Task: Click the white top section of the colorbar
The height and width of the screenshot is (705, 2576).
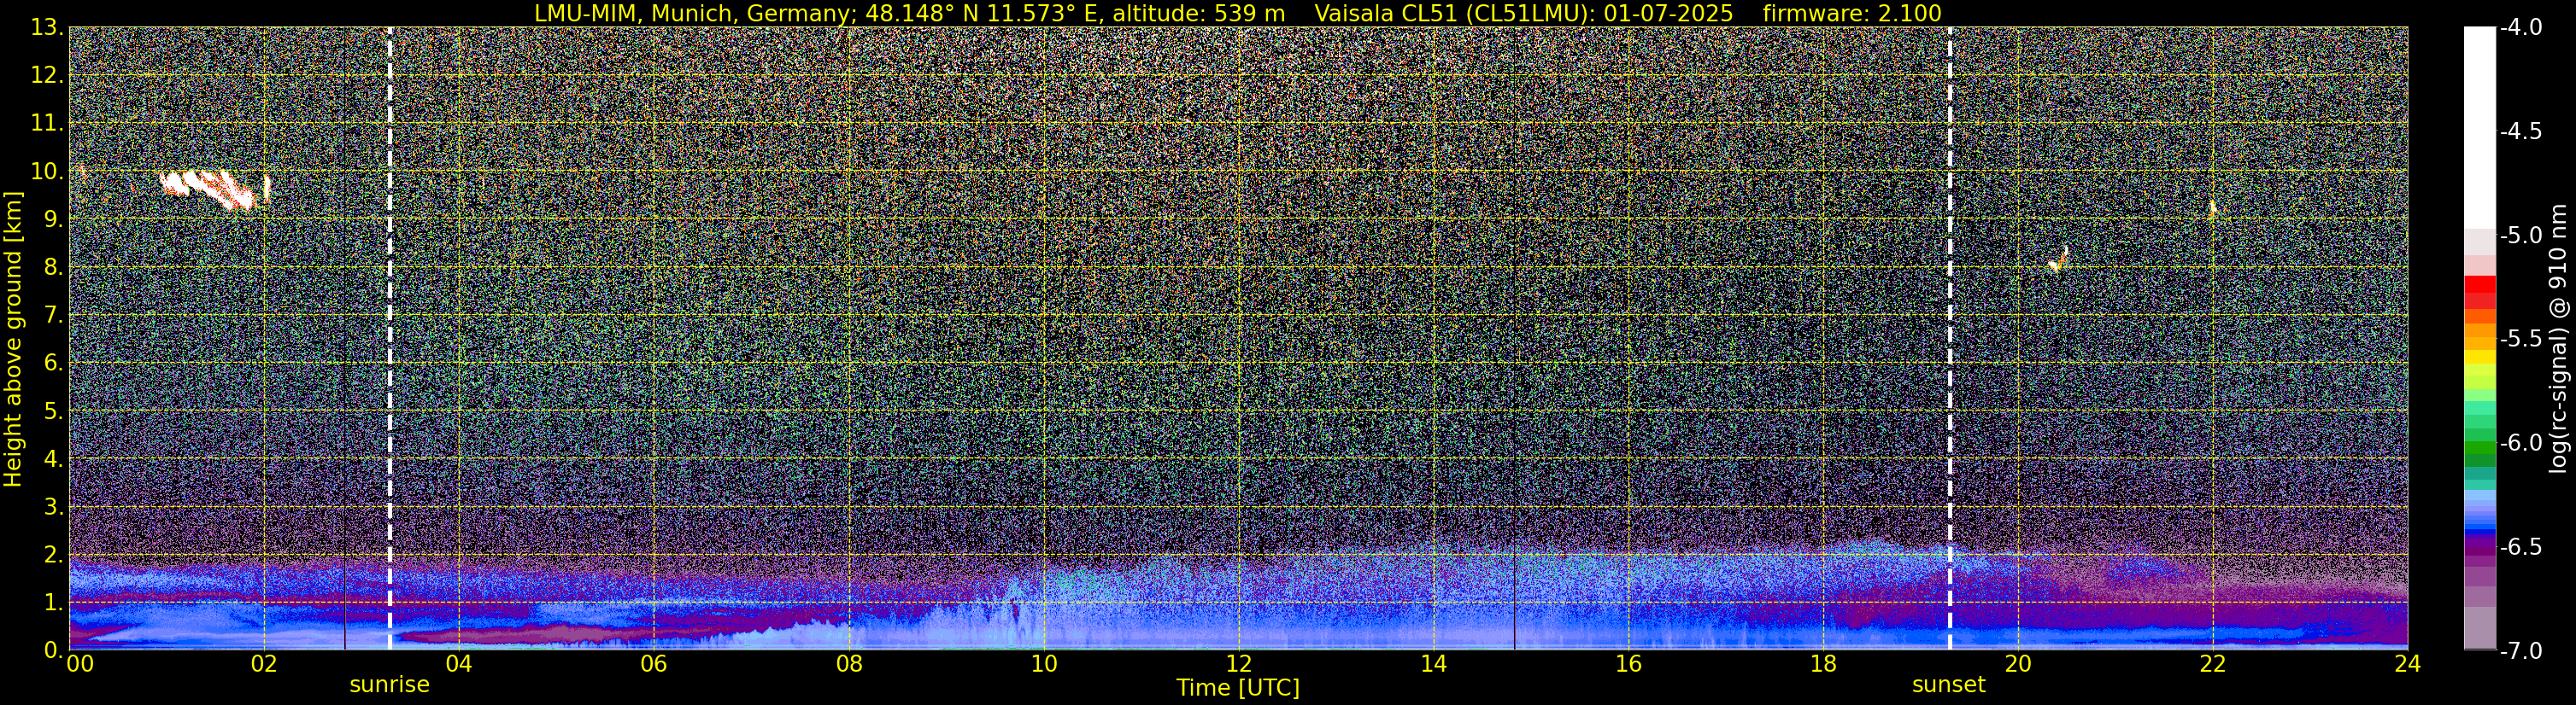Action: tap(2479, 128)
